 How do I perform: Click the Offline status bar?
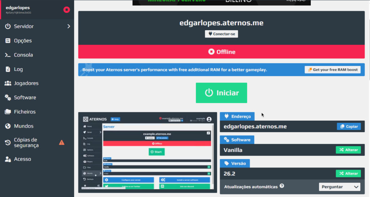(221, 52)
